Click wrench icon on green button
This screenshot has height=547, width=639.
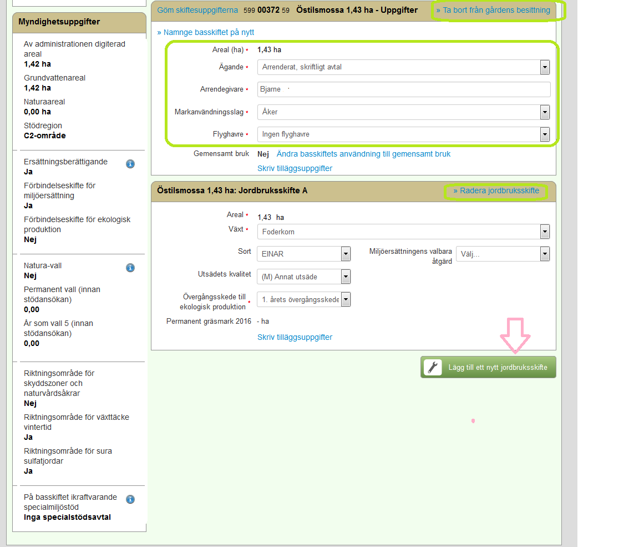[x=433, y=367]
